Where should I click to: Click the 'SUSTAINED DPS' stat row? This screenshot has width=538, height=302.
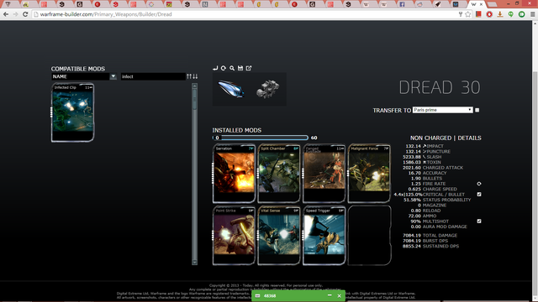click(x=430, y=246)
